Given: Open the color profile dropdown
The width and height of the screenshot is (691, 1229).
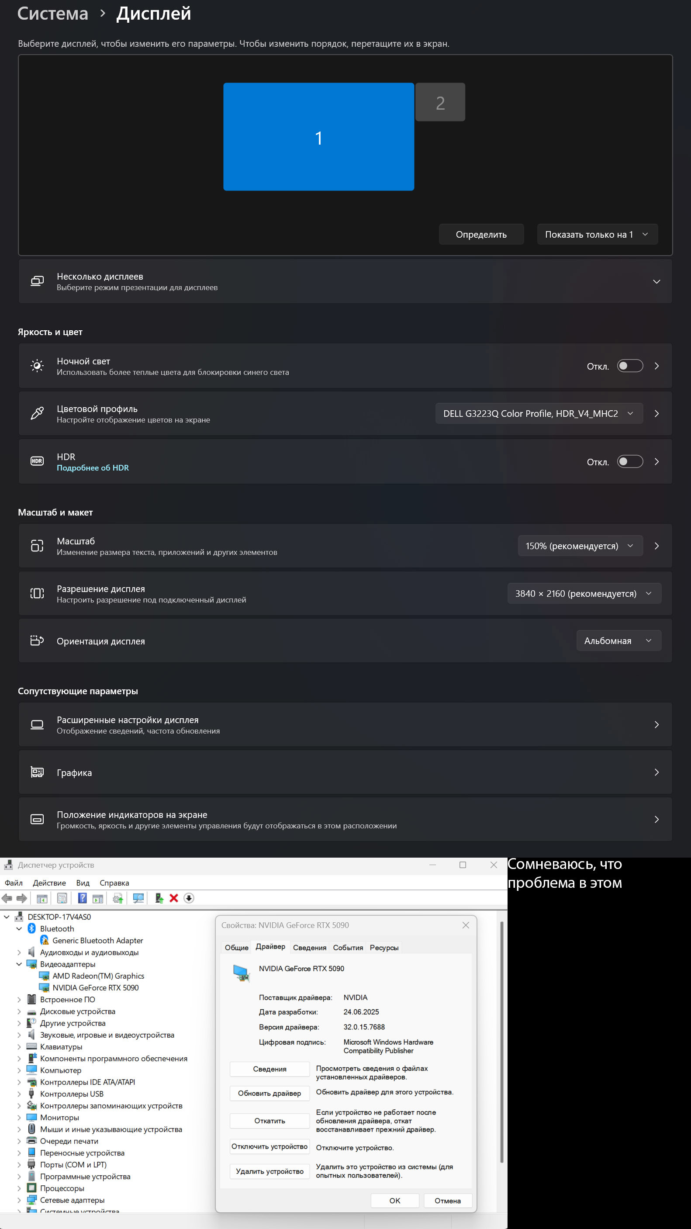Looking at the screenshot, I should (x=539, y=414).
